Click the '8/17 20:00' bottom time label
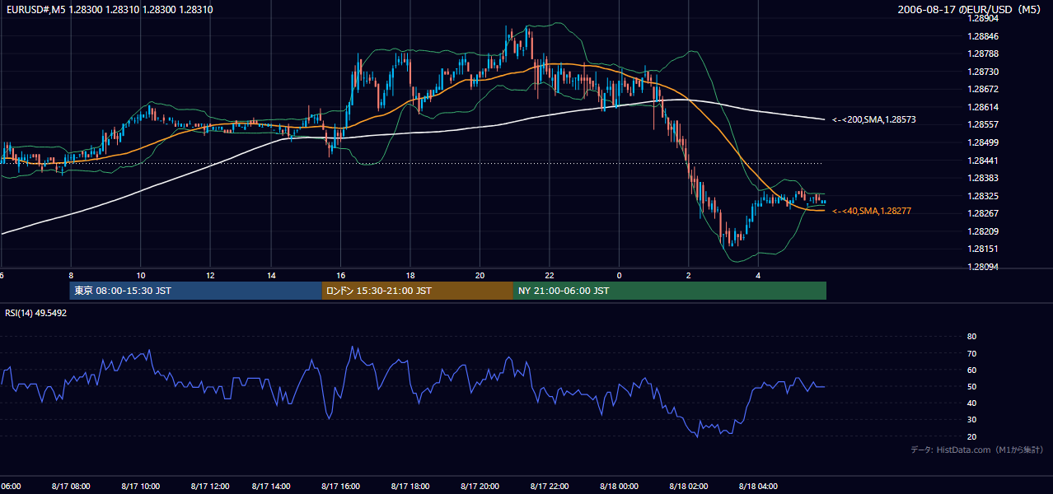The width and height of the screenshot is (1053, 494). click(x=480, y=486)
